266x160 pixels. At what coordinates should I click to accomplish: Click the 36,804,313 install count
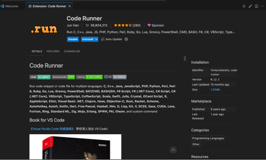[99, 25]
